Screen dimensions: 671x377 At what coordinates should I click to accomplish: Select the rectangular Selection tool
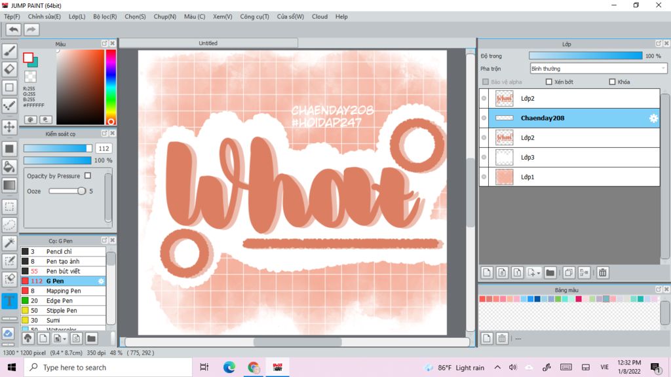tap(9, 207)
